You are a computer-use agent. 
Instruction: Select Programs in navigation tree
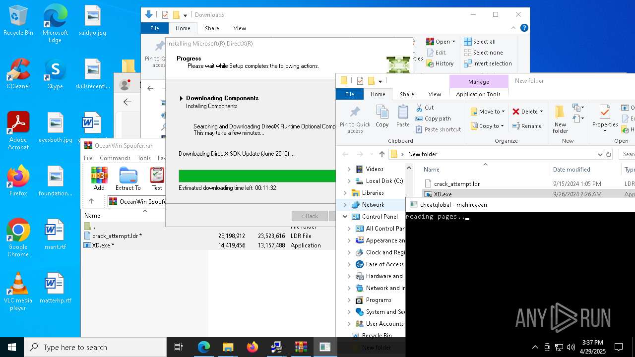click(378, 300)
